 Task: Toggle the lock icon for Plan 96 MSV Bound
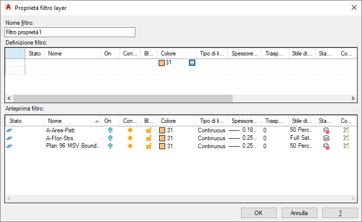point(149,146)
